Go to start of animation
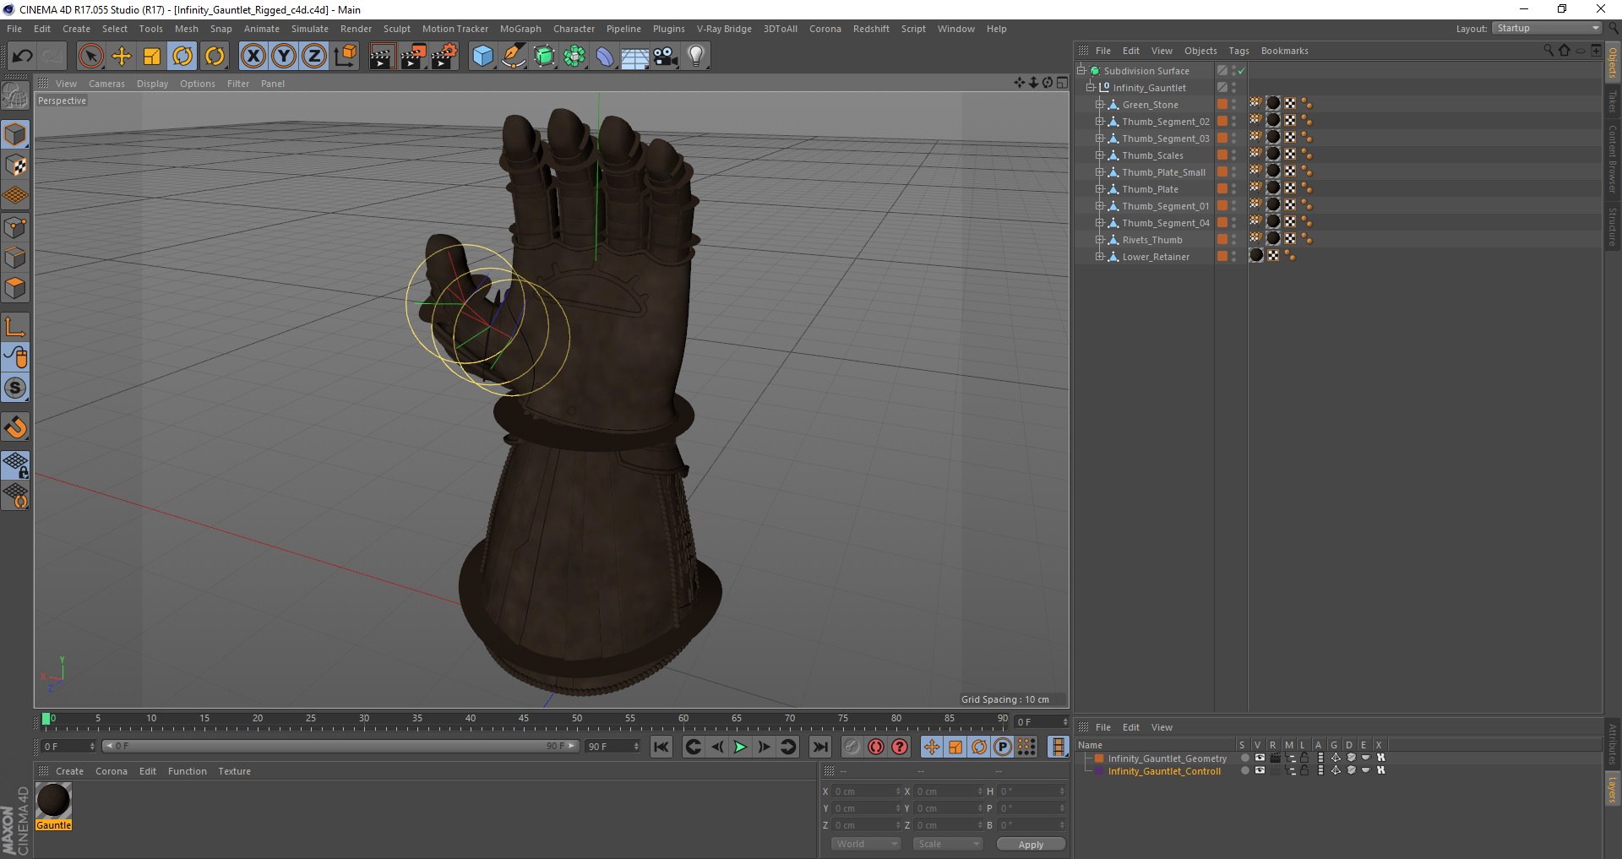This screenshot has height=859, width=1622. click(661, 747)
